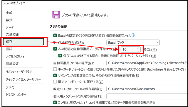Click the purple floppy disk save icon
The image size is (188, 107).
[56, 15]
